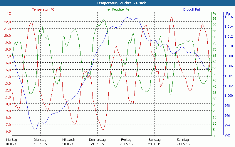Screen dimensions: 235x147
Task: Click the 22,0 tick on the temperature axis
Action: click(8, 22)
